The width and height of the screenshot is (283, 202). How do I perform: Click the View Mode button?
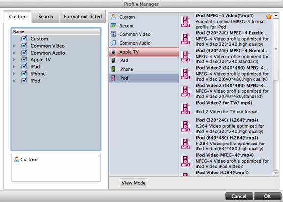(x=134, y=183)
